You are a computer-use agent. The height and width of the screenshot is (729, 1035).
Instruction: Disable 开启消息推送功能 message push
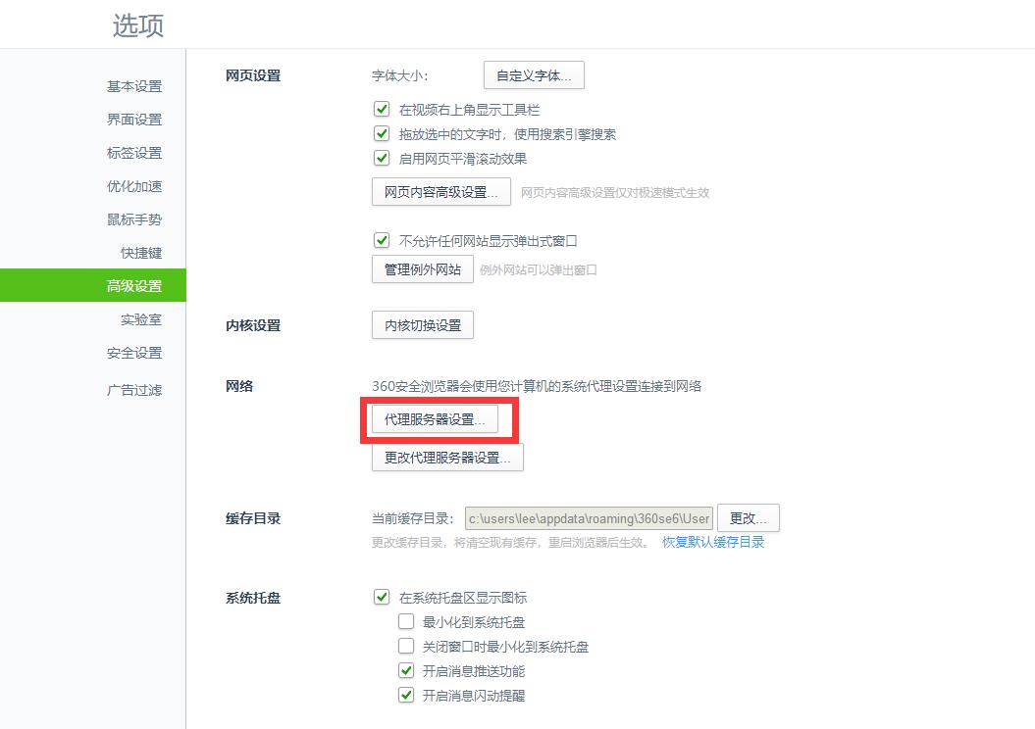406,670
